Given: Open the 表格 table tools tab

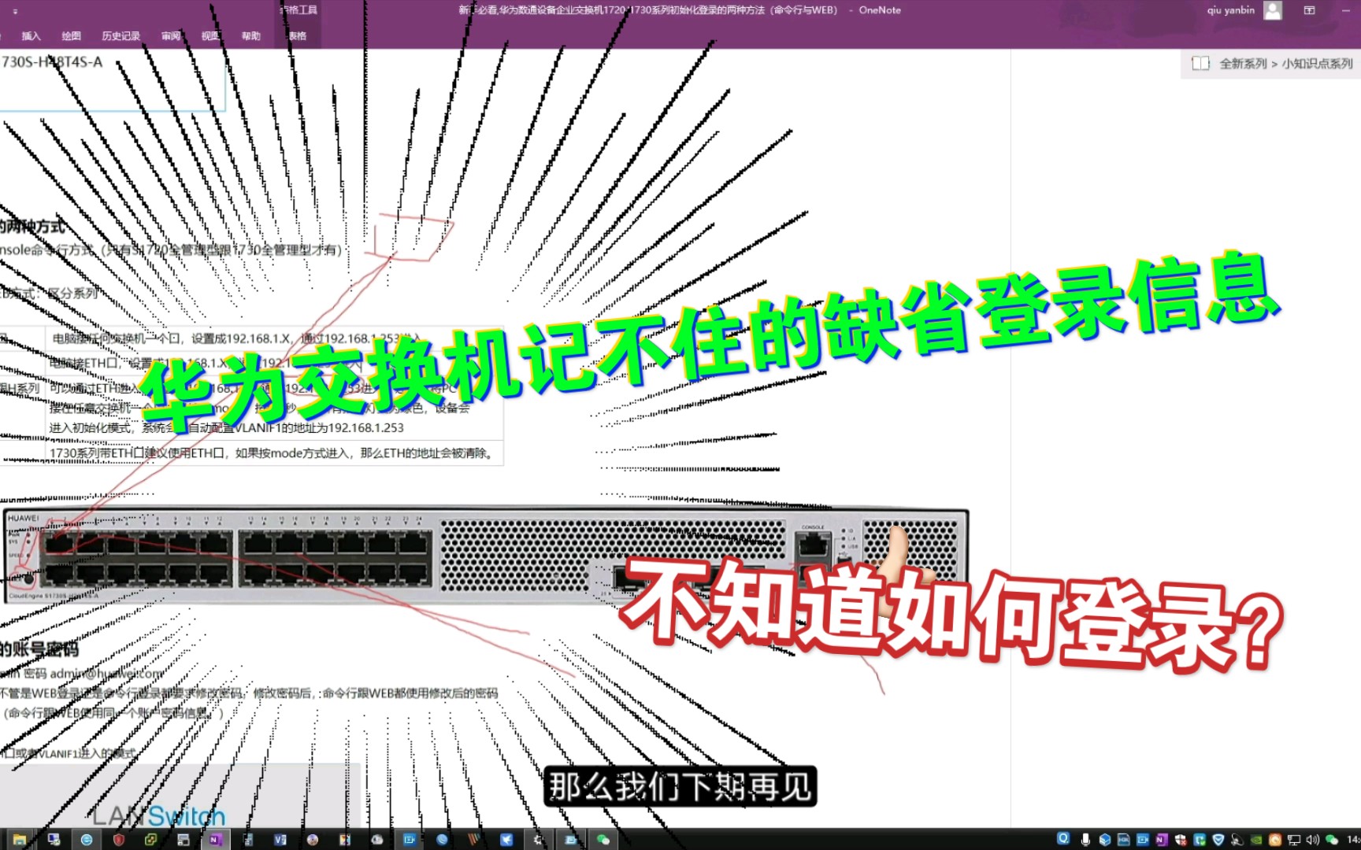Looking at the screenshot, I should (298, 35).
